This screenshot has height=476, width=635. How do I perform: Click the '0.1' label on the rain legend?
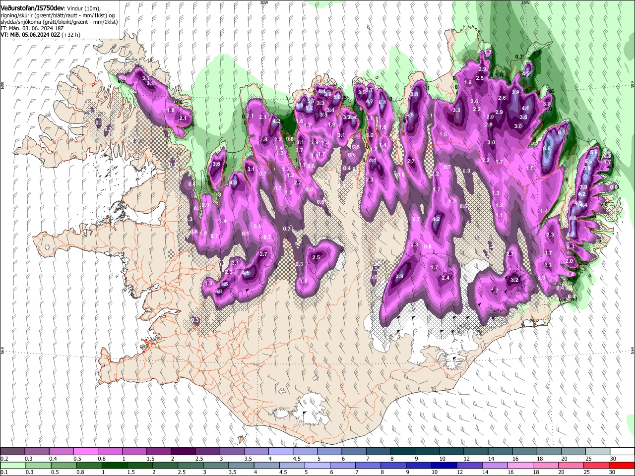(x=4, y=472)
